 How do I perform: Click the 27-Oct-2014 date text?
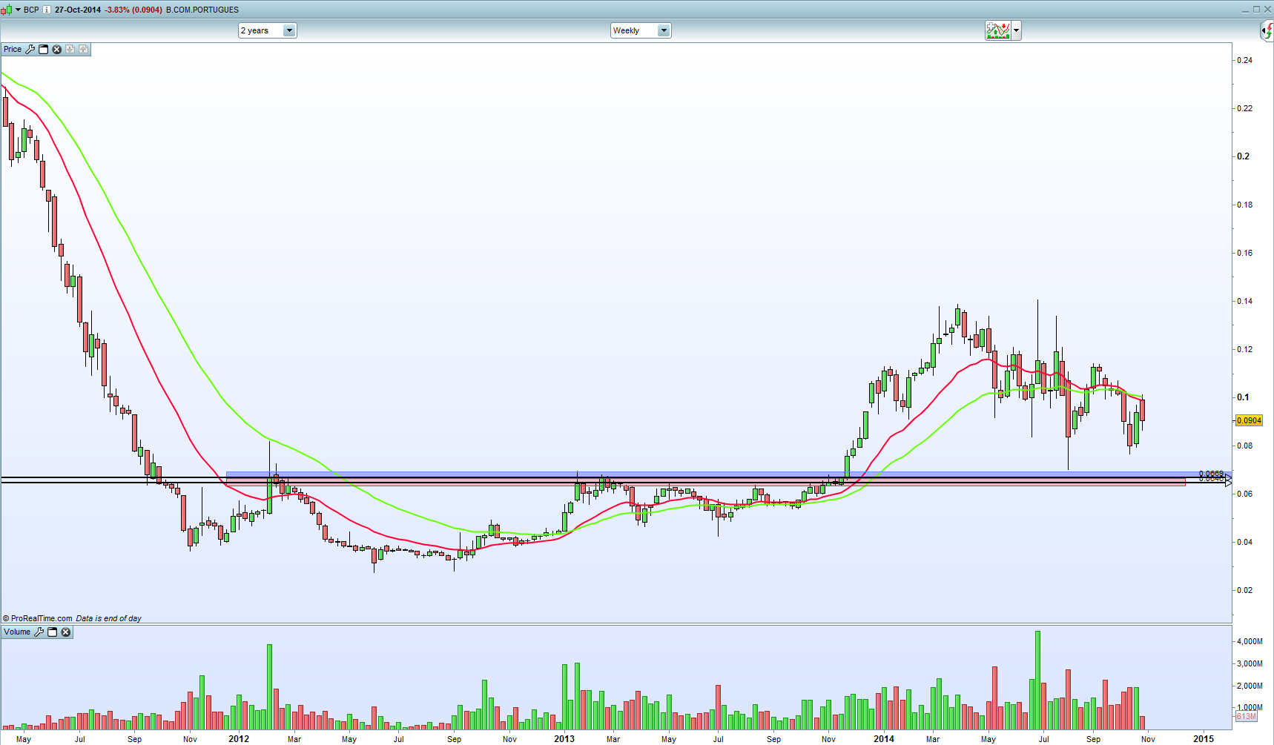pyautogui.click(x=78, y=10)
